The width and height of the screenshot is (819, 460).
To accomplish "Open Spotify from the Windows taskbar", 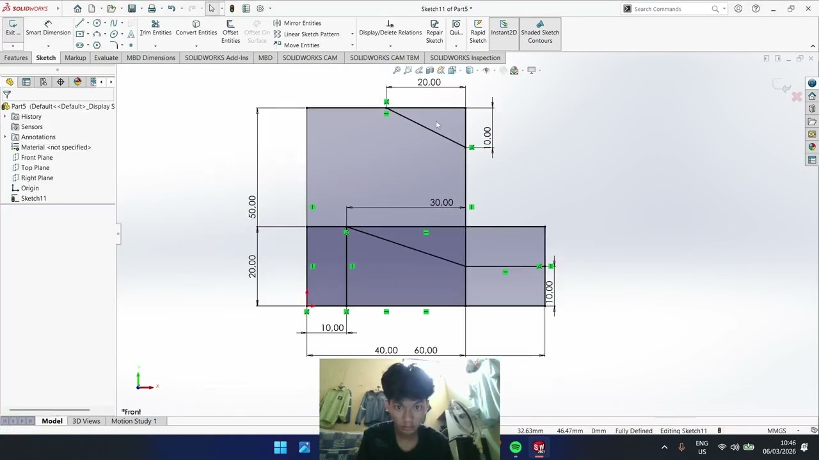I will pyautogui.click(x=516, y=448).
